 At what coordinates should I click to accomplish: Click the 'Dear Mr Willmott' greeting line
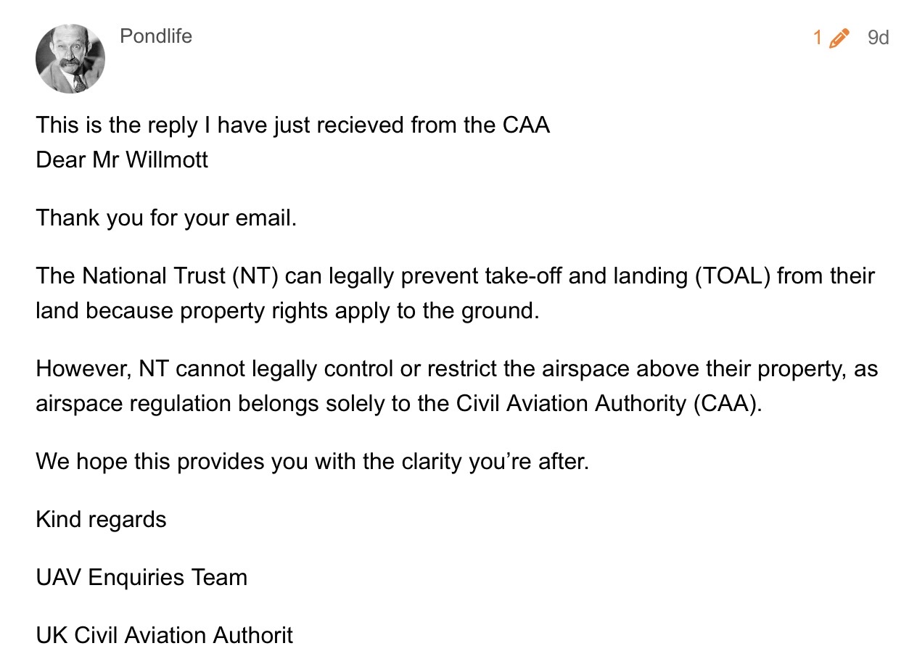tap(122, 159)
